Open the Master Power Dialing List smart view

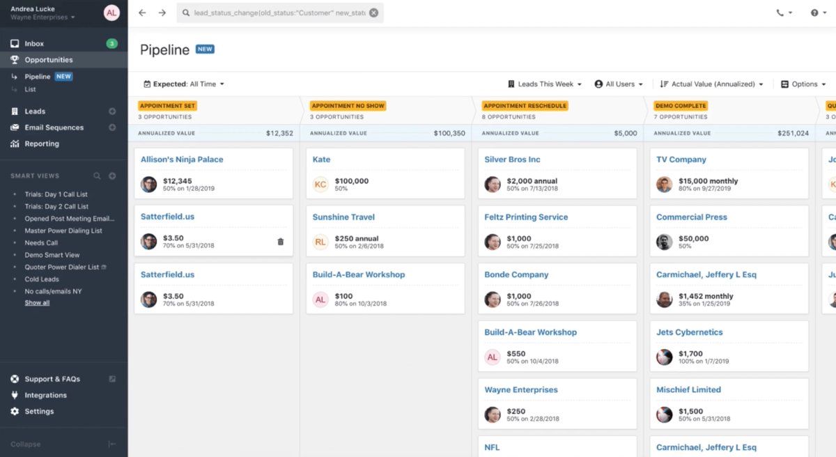[x=63, y=231]
